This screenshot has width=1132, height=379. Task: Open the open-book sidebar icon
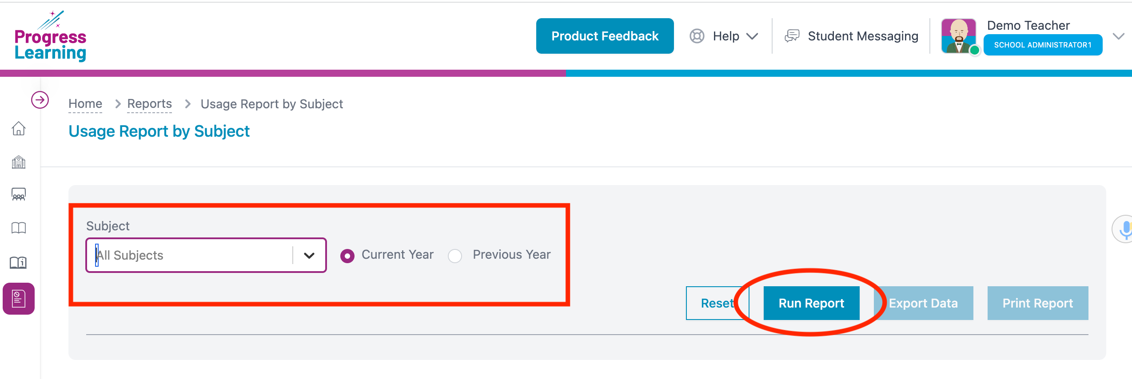point(19,228)
